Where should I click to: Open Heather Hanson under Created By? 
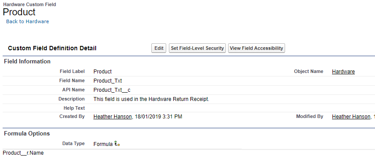[113, 117]
